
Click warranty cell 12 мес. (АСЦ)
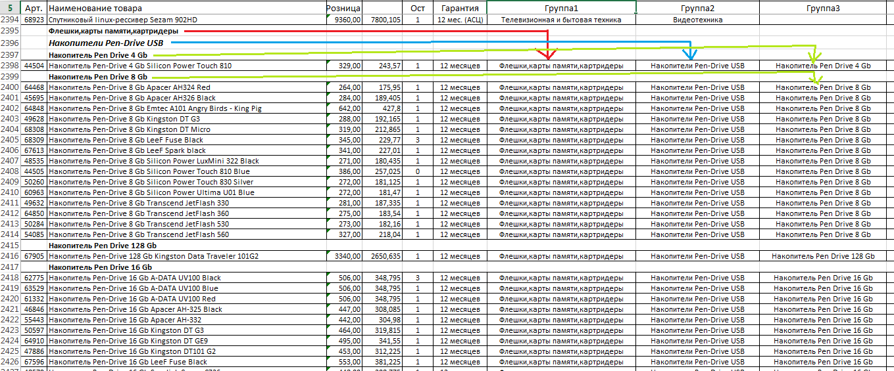(x=460, y=20)
